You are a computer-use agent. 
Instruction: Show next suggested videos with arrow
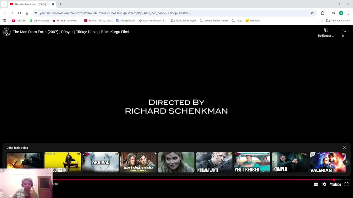[346, 163]
